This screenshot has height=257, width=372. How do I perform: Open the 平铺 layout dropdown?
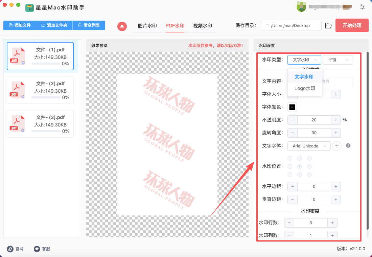338,60
